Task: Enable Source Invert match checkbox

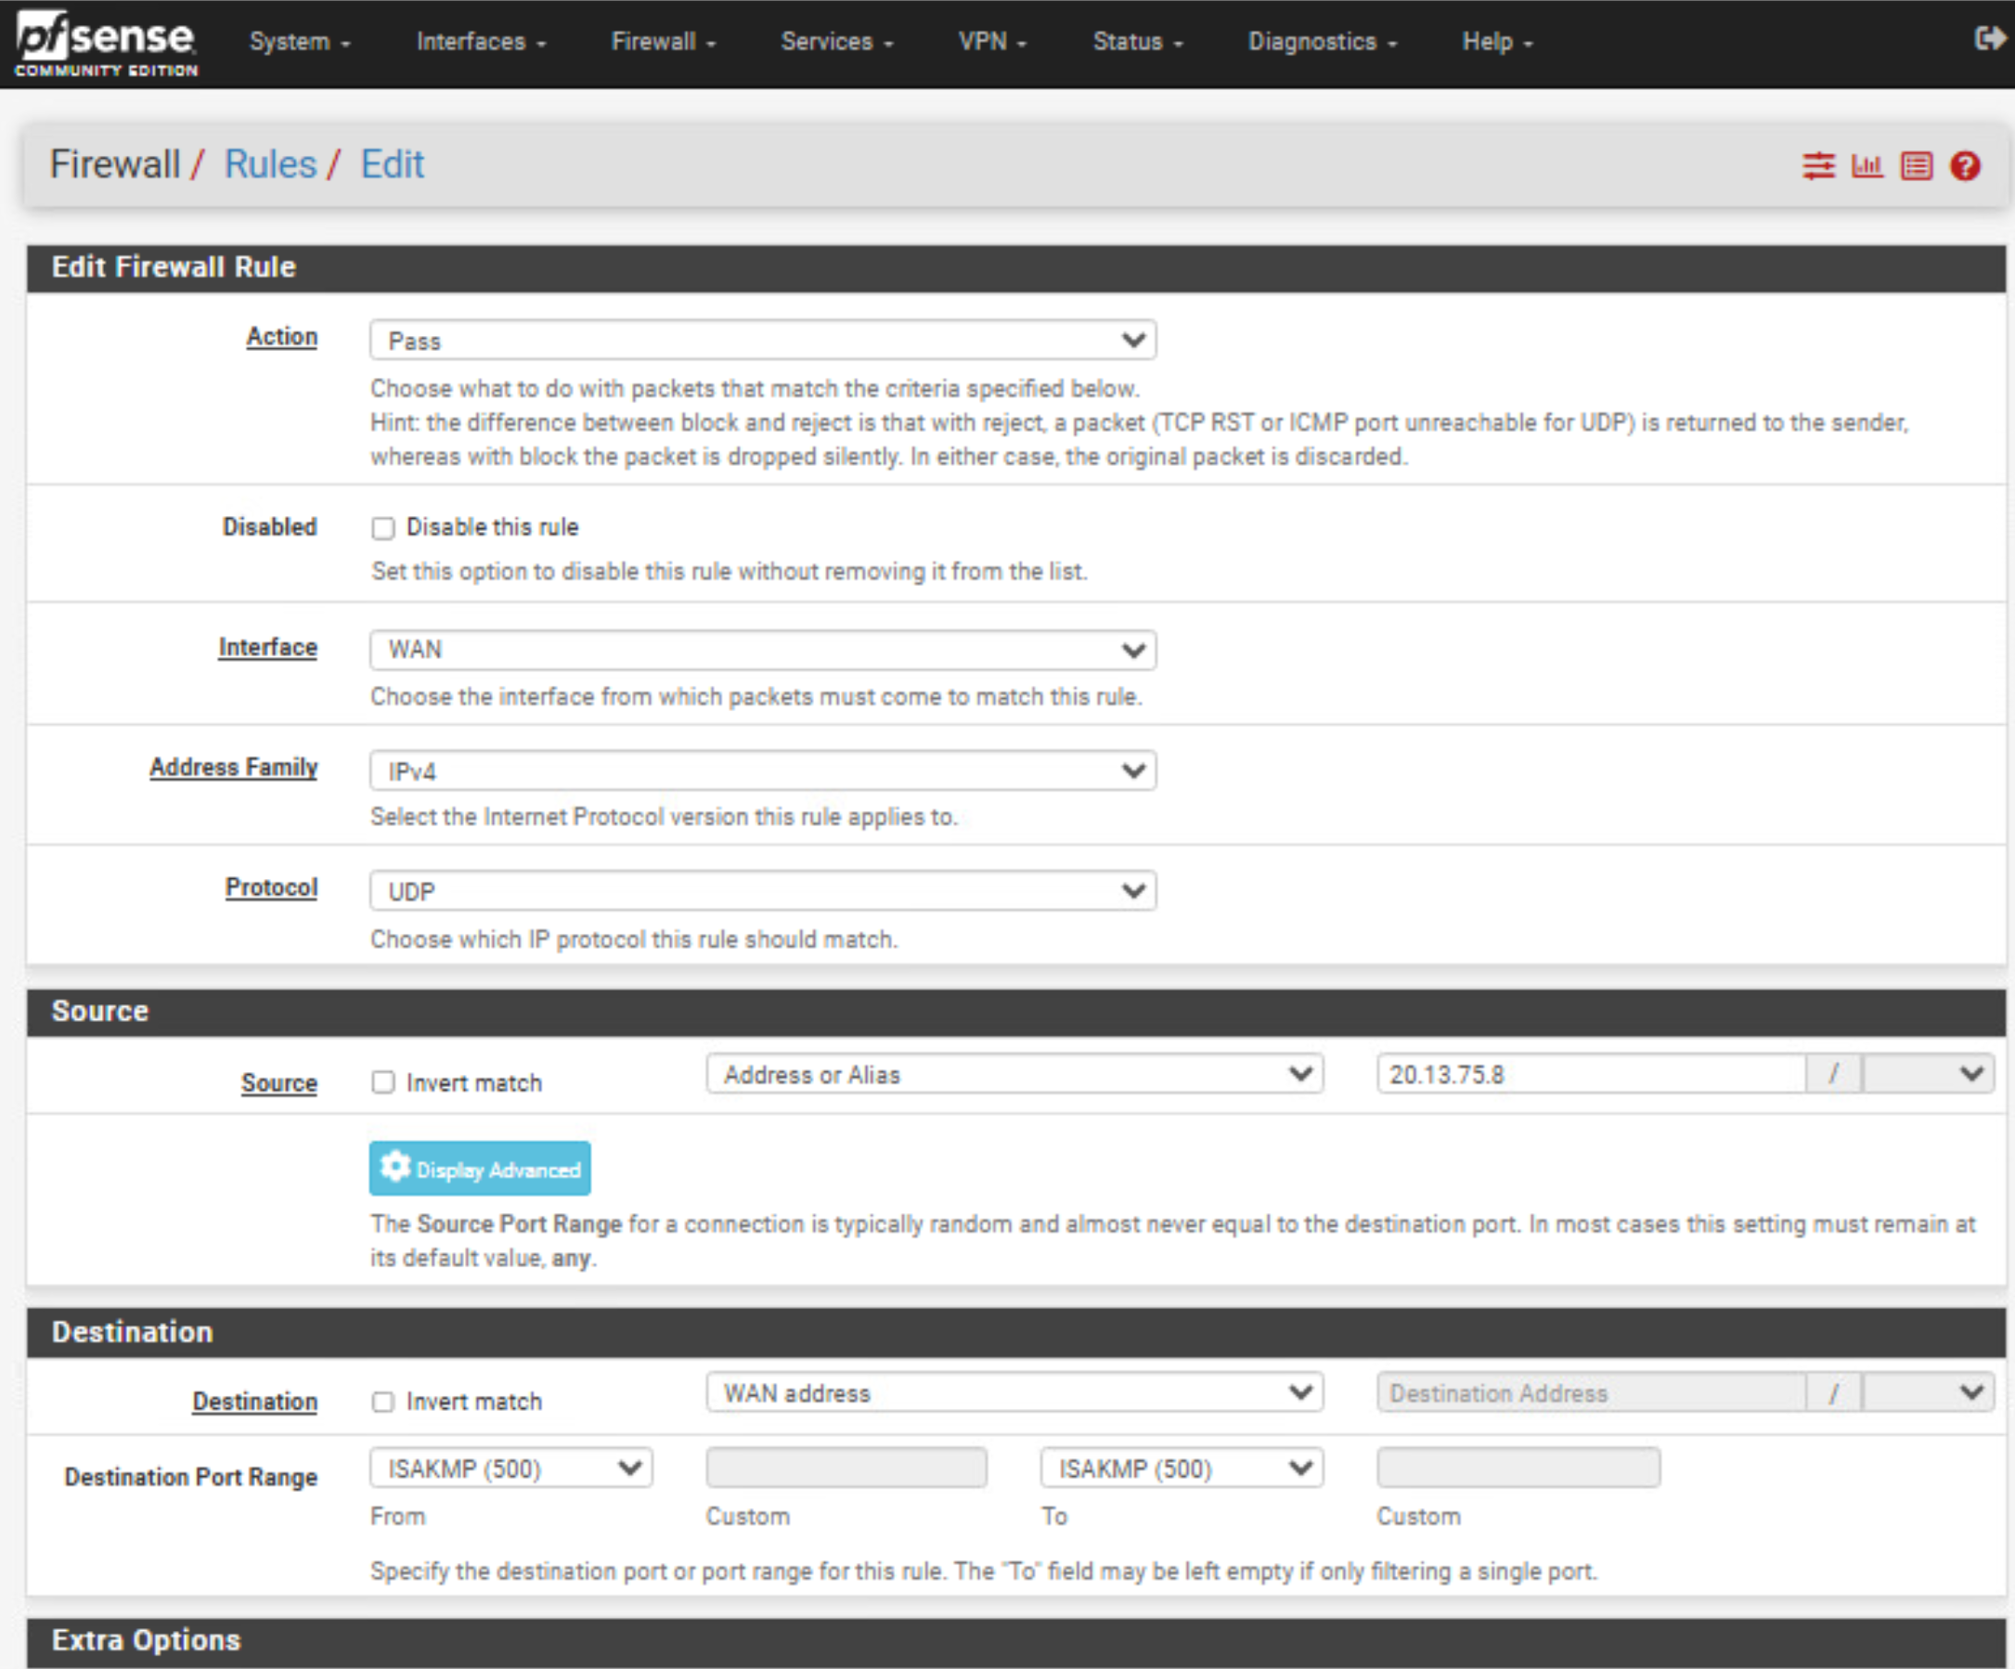Action: 382,1082
